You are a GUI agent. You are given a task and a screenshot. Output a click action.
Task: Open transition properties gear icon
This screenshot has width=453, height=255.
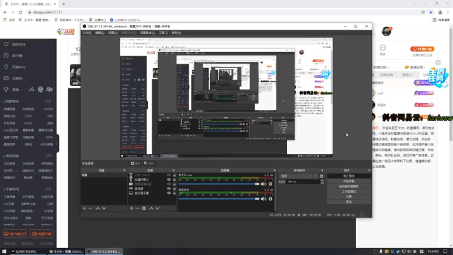click(322, 176)
